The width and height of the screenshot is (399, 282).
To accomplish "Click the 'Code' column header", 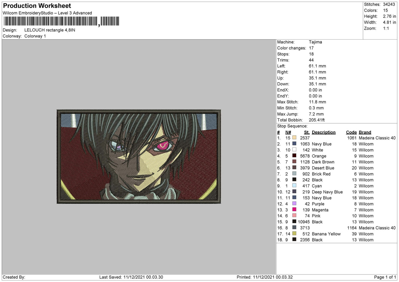I will click(351, 132).
